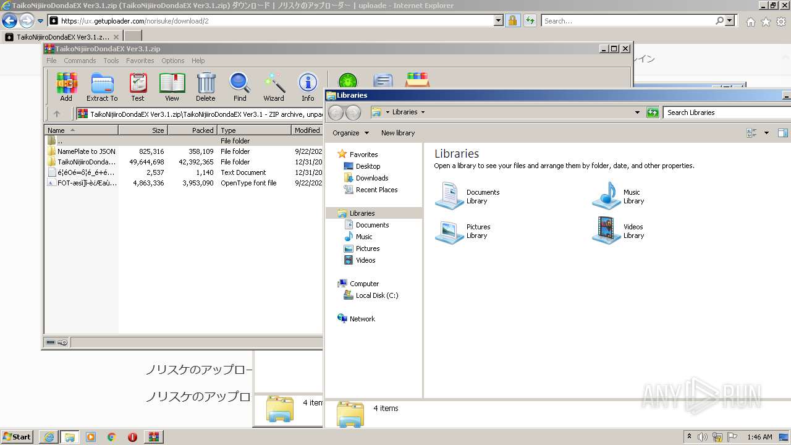
Task: Click the Internet Explorer forward button
Action: (x=26, y=20)
